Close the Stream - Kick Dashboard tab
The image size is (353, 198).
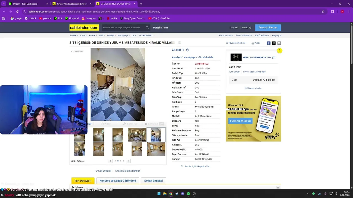pyautogui.click(x=47, y=4)
